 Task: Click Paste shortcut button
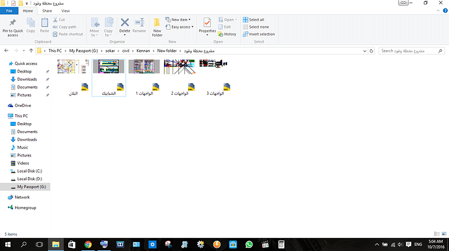[68, 34]
